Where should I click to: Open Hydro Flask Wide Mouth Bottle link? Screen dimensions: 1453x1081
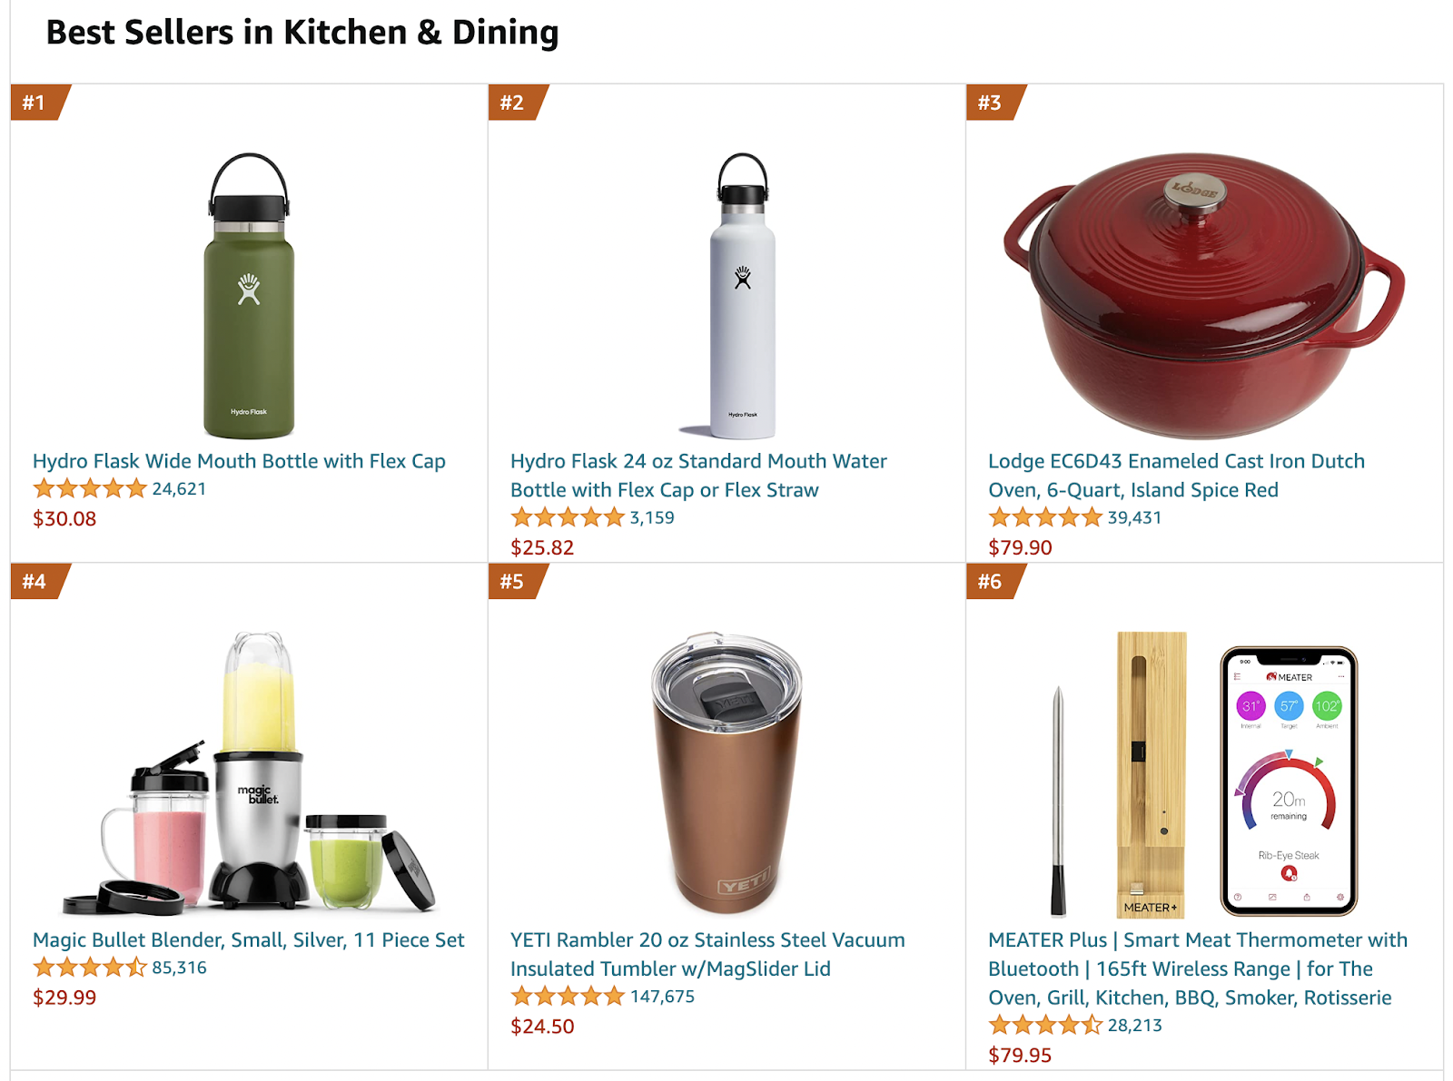[x=239, y=461]
